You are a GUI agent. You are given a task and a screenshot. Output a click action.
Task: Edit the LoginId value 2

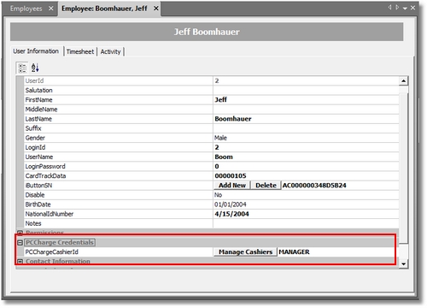pos(306,147)
